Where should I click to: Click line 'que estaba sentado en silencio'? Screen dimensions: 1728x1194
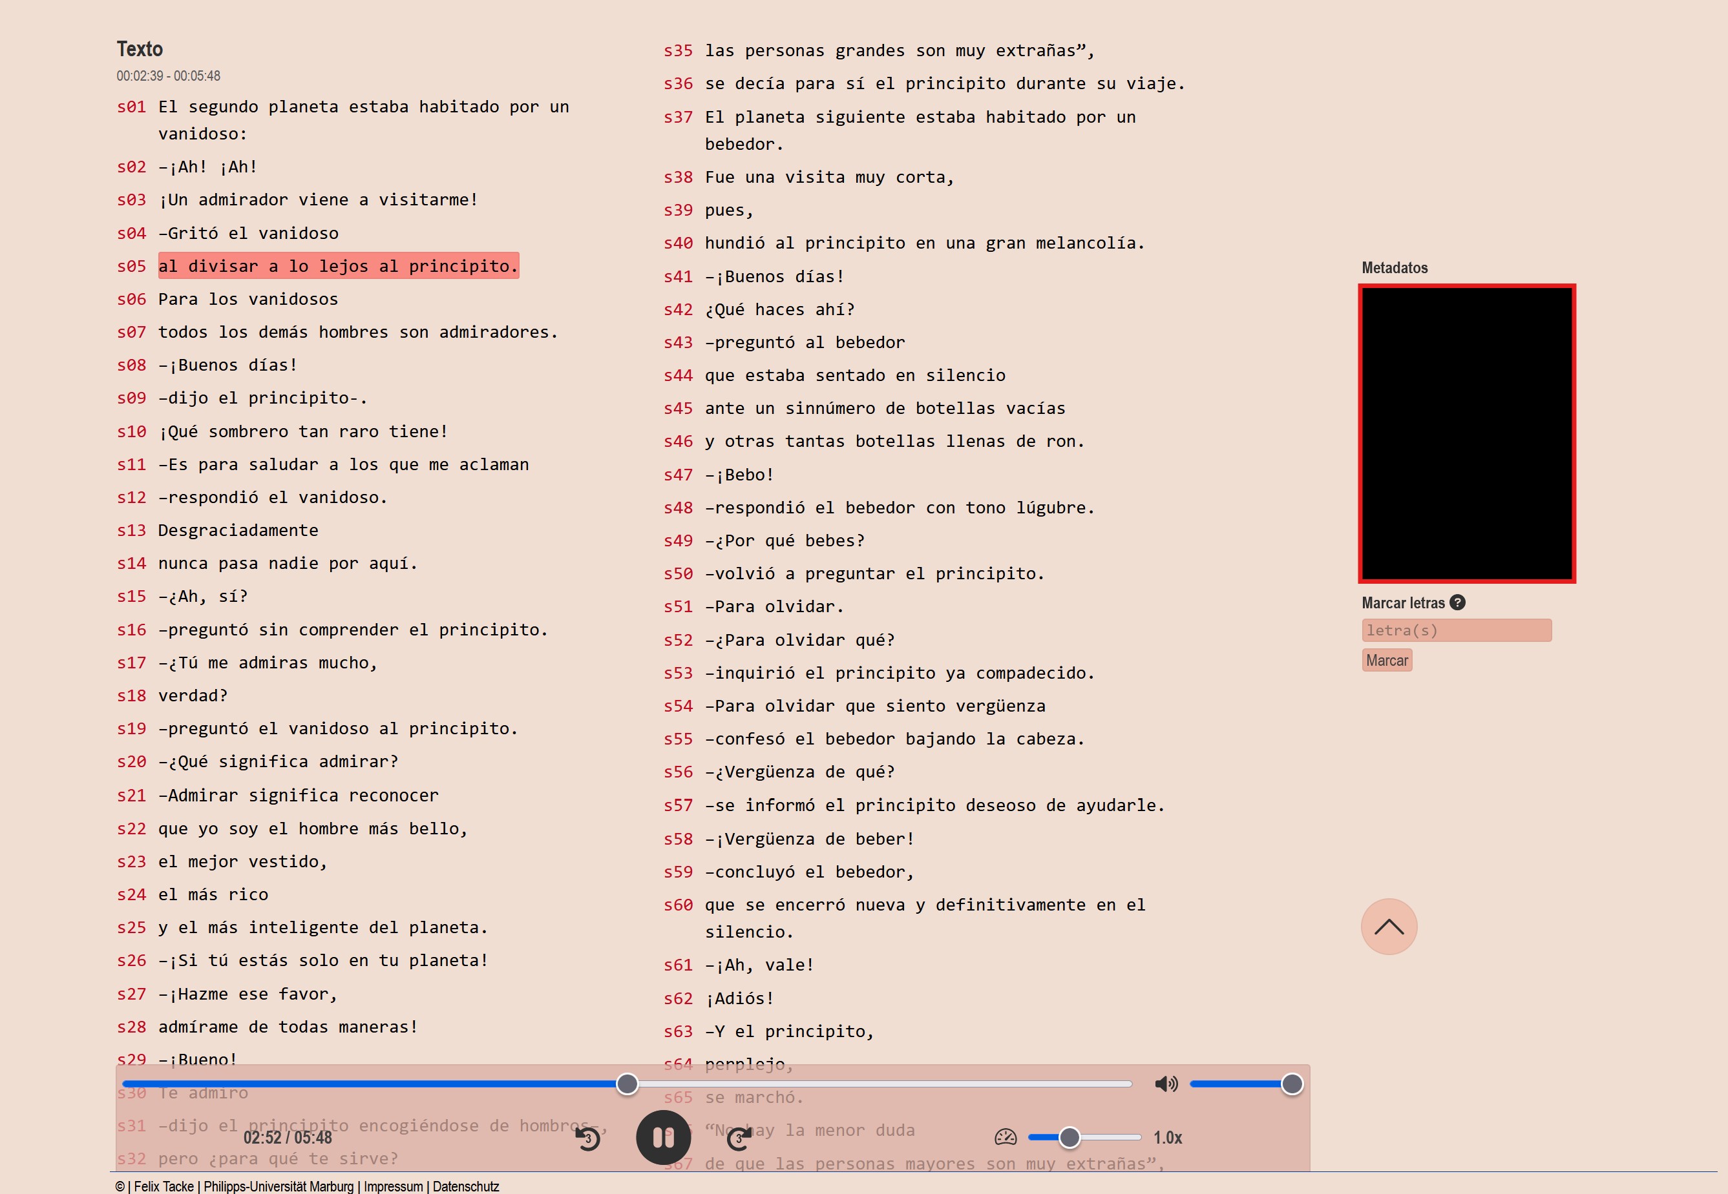click(855, 375)
